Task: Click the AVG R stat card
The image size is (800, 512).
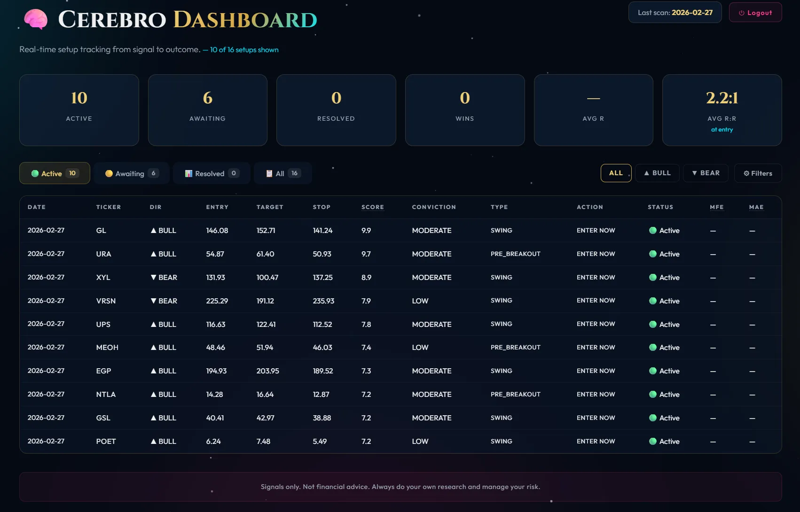Action: (x=594, y=110)
